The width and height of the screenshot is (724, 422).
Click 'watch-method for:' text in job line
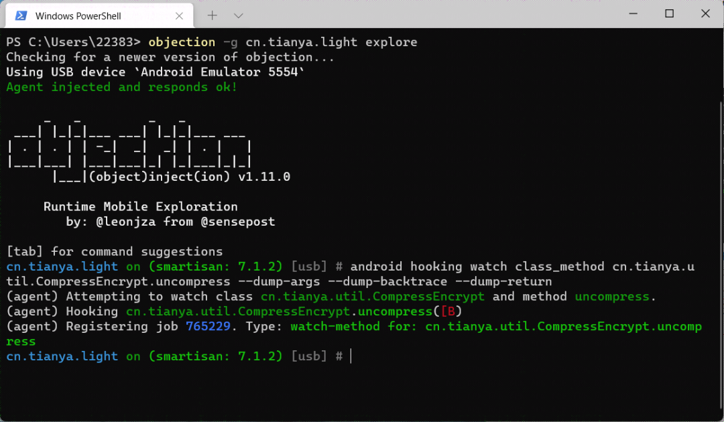[354, 326]
